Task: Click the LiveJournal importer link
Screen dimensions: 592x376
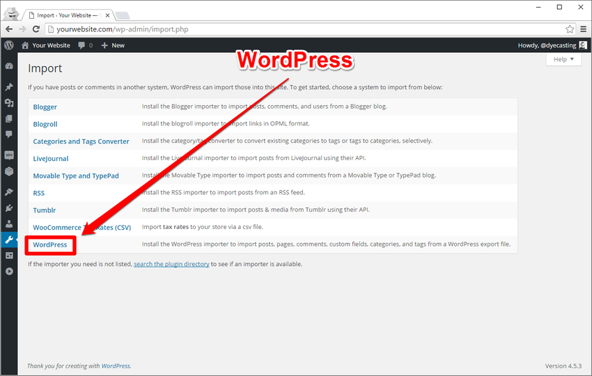Action: (51, 159)
